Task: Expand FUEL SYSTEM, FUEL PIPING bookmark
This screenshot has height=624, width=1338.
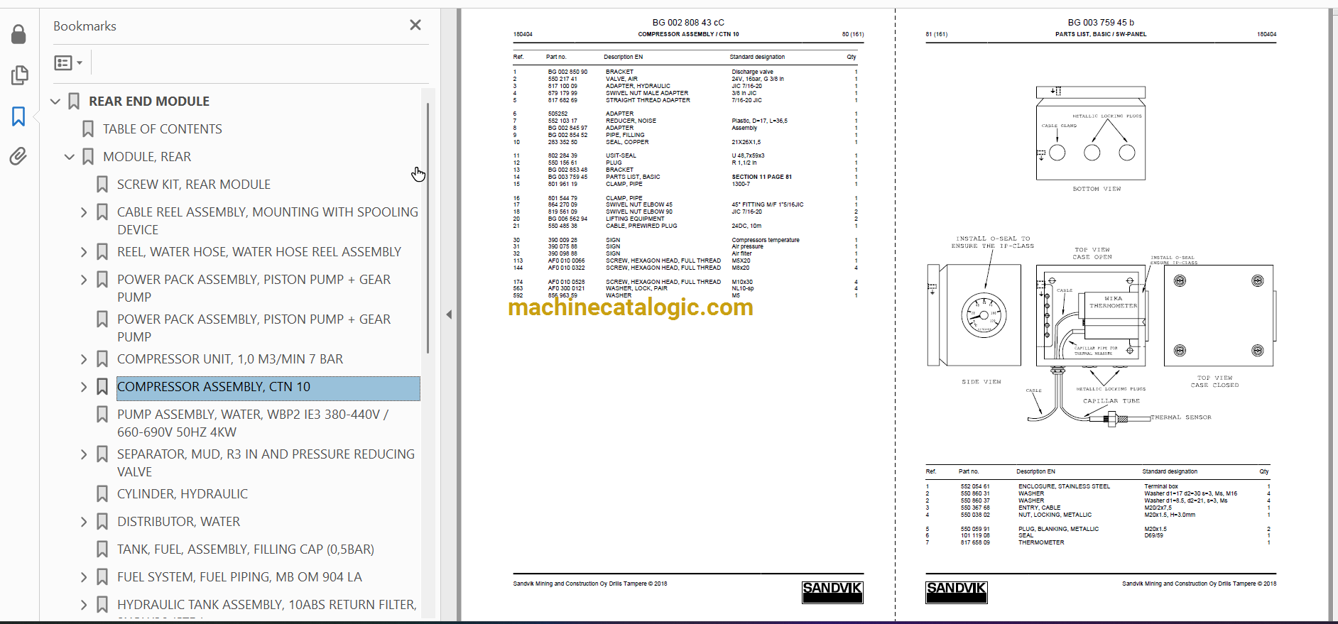Action: coord(84,577)
